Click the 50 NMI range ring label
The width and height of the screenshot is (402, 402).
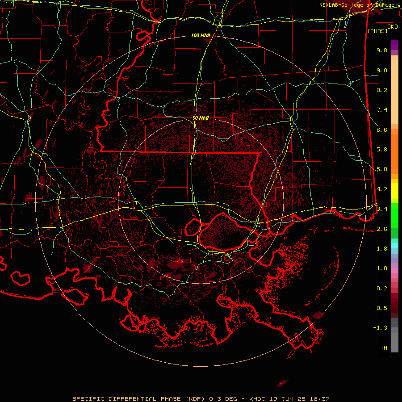201,118
